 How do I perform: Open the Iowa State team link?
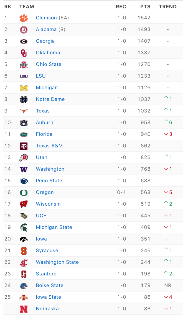(49, 297)
